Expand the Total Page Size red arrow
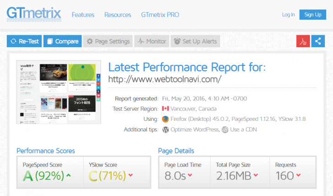Viewport: 333px width, 196px height. tap(256, 175)
